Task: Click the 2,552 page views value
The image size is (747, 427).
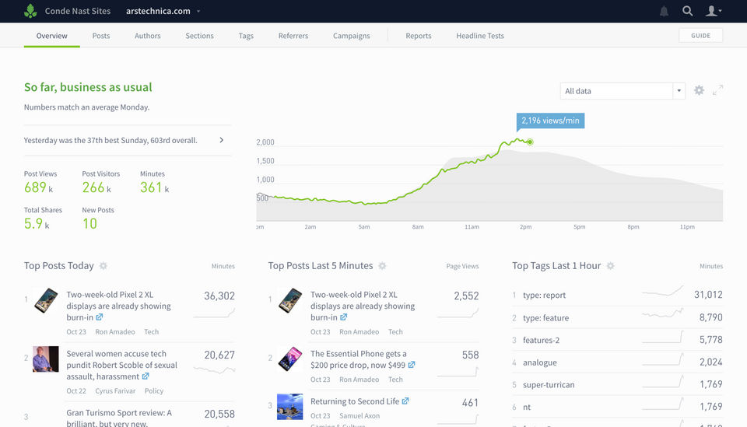Action: 466,296
